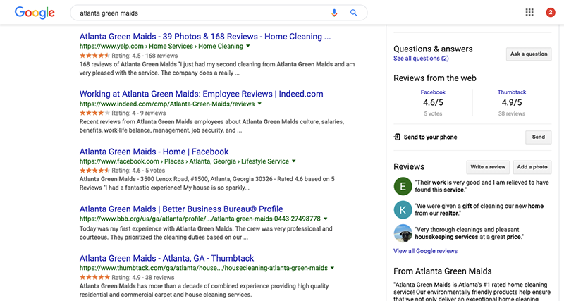This screenshot has width=564, height=301.
Task: Click 'Rating: 4.9 - 38 reviews' text
Action: (143, 278)
